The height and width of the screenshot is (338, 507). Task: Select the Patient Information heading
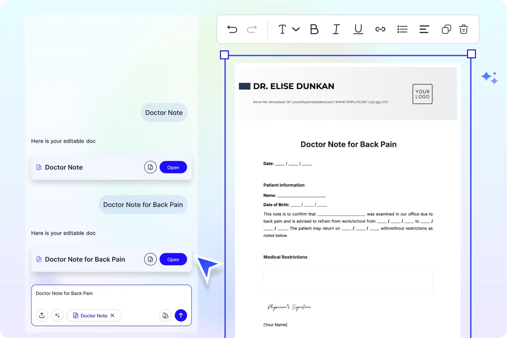pyautogui.click(x=284, y=185)
